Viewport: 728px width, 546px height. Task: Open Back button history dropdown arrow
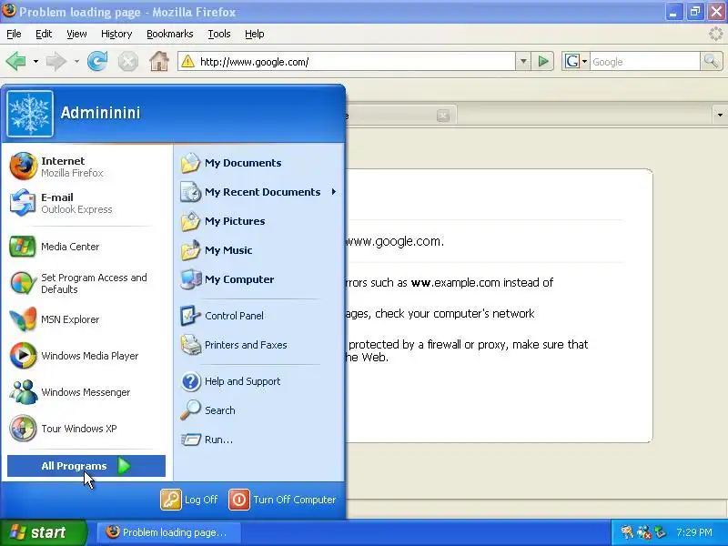[x=35, y=61]
